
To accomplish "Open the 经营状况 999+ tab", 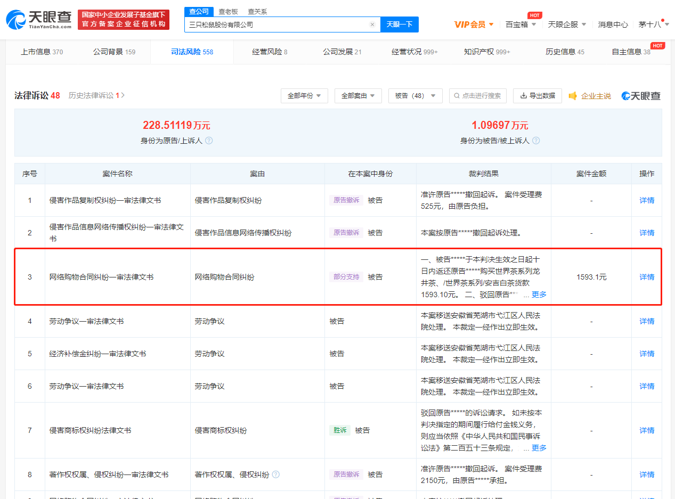I will (414, 52).
